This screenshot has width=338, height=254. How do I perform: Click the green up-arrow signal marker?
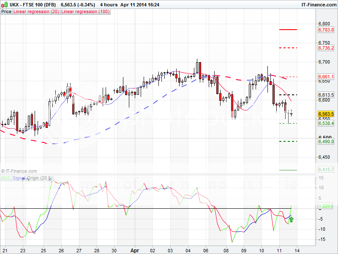tap(291, 219)
